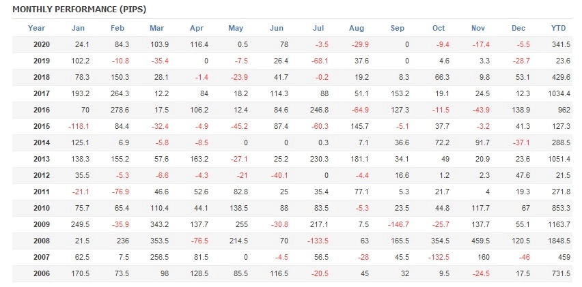582x287 pixels.
Task: Select the Feb column header
Action: (117, 28)
